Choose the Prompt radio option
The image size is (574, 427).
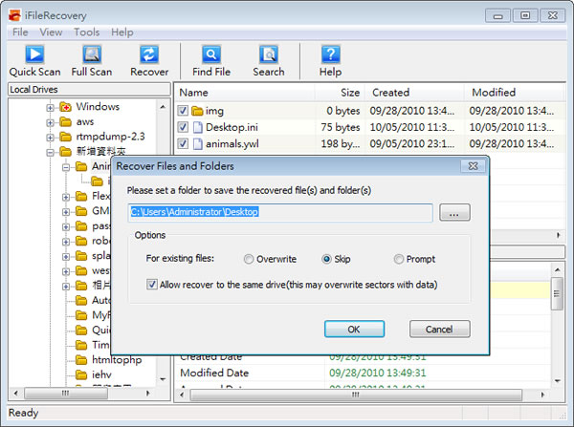399,259
